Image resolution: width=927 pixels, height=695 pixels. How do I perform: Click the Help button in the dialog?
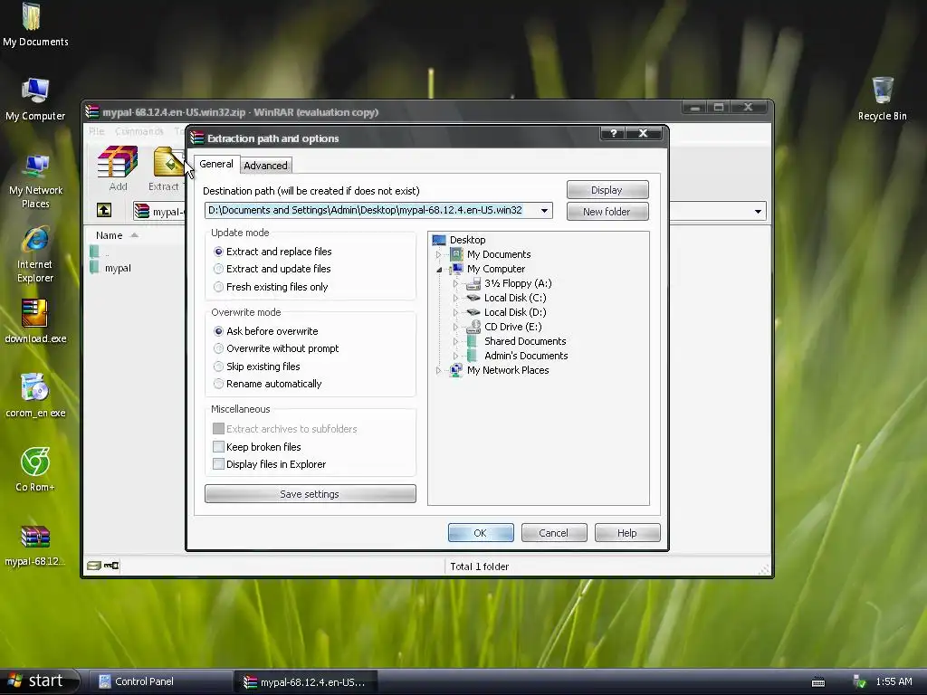[626, 533]
